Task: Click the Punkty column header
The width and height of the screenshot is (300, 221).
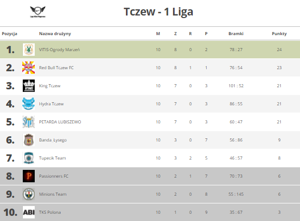Action: tap(279, 34)
